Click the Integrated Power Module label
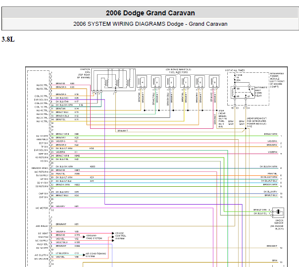Viewport: 299px width, 267px height. pos(277,80)
